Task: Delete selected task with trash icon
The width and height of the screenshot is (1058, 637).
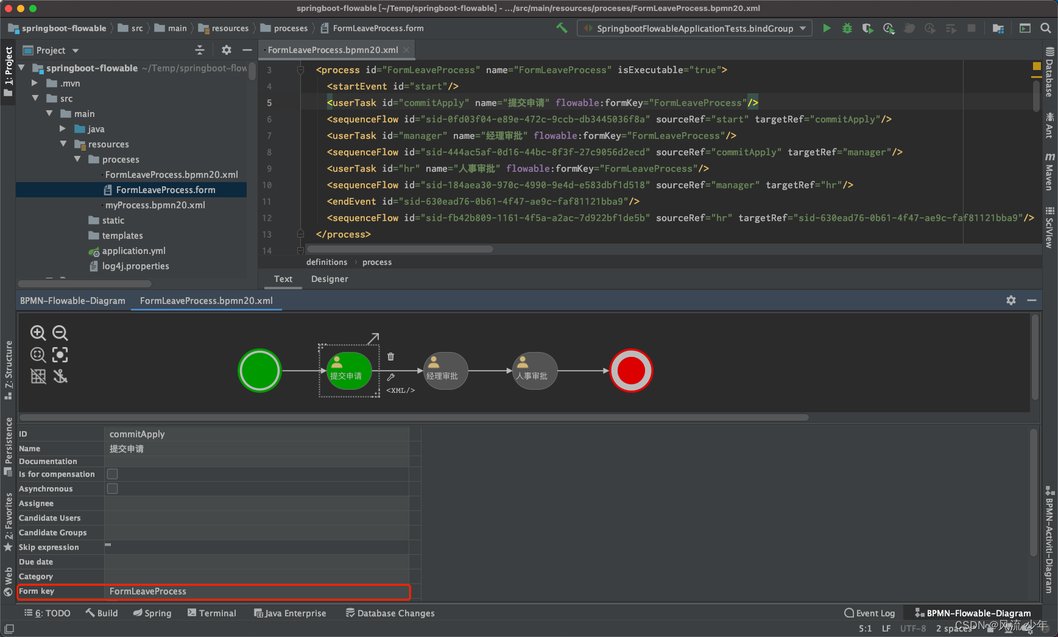Action: (x=390, y=356)
